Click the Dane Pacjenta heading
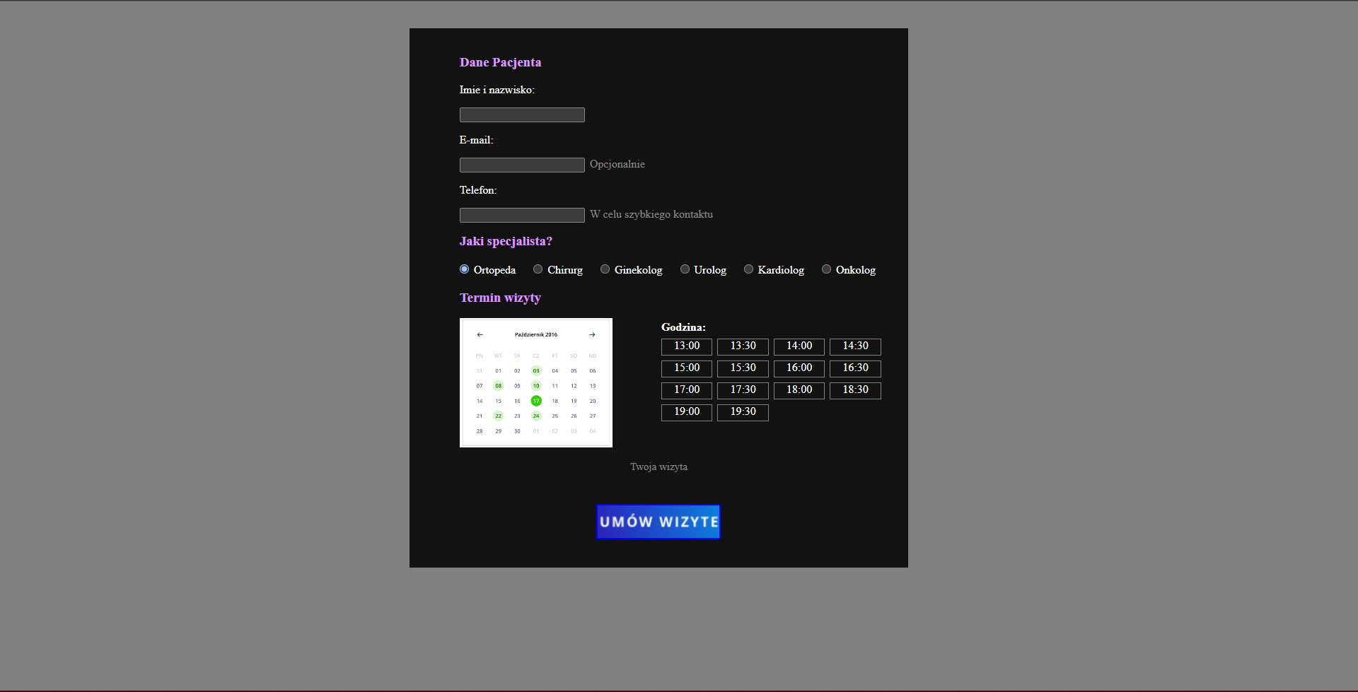Image resolution: width=1358 pixels, height=692 pixels. [500, 62]
